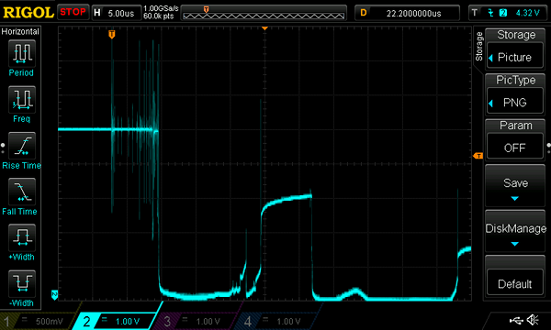Image resolution: width=551 pixels, height=330 pixels.
Task: Select the active channel 2 tab
Action: [x=116, y=321]
